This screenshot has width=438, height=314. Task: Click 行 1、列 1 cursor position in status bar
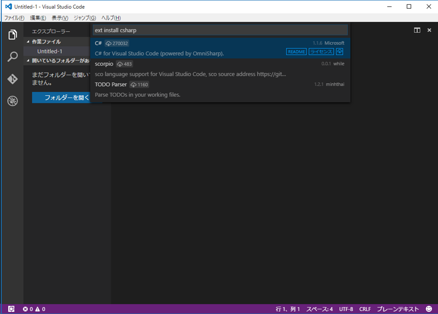coord(288,309)
